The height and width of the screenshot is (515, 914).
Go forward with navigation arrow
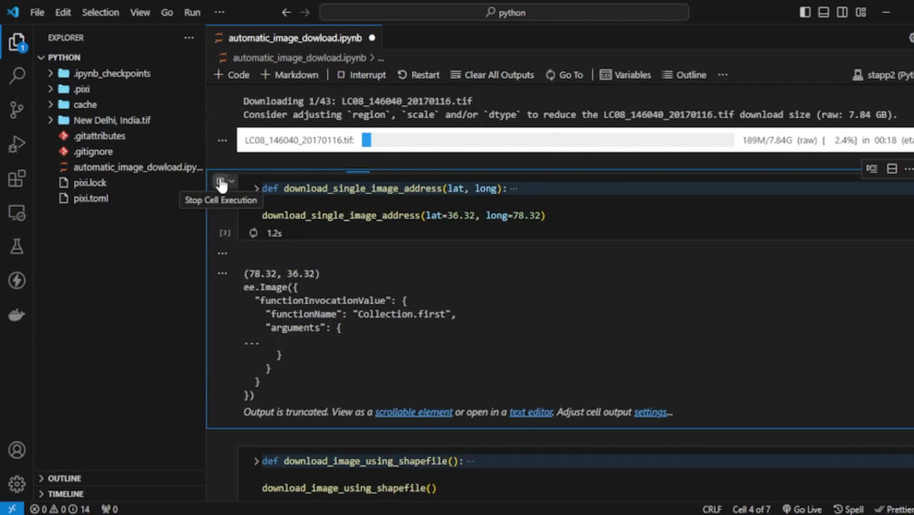[305, 12]
